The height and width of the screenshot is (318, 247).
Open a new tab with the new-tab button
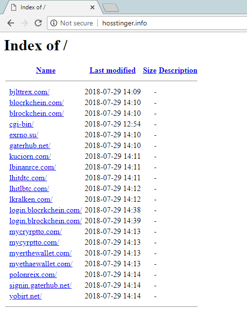(x=111, y=8)
